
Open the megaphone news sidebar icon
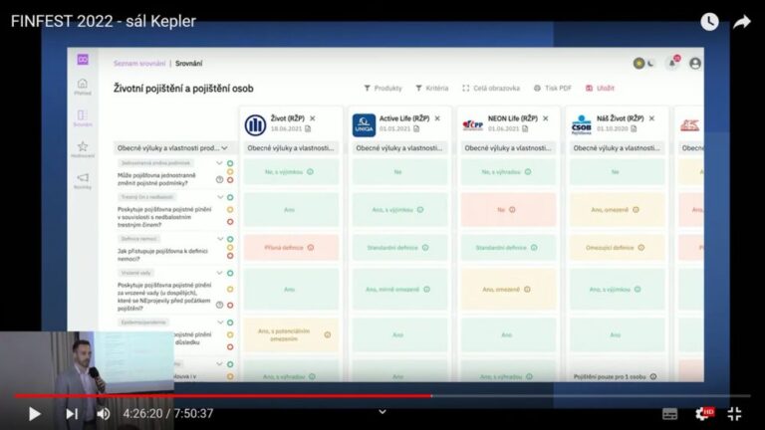coord(83,180)
